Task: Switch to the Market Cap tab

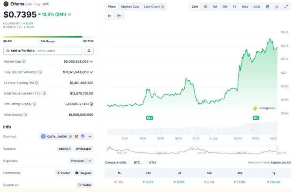Action: tap(130, 7)
